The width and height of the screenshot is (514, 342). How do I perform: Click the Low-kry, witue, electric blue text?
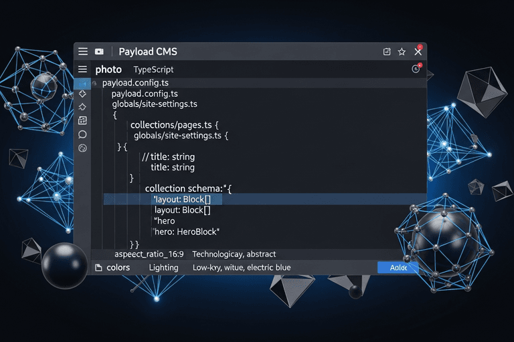(x=242, y=268)
